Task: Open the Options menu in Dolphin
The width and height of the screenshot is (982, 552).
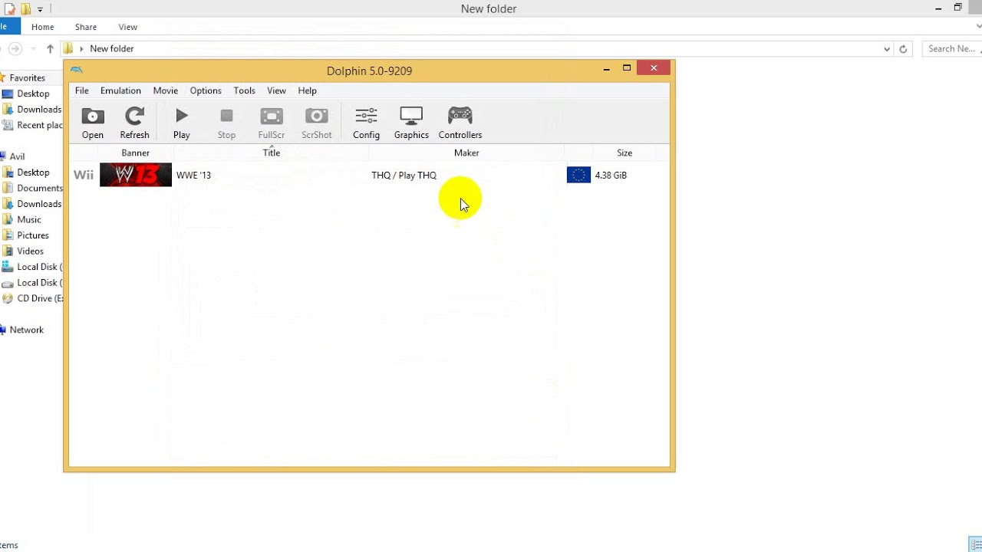Action: [206, 90]
